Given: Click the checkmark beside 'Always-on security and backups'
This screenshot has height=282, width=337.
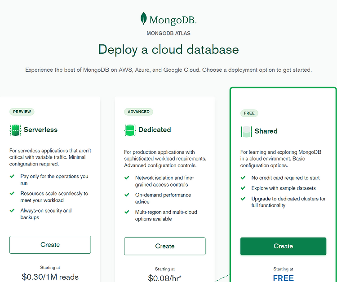Looking at the screenshot, I should pyautogui.click(x=12, y=211).
